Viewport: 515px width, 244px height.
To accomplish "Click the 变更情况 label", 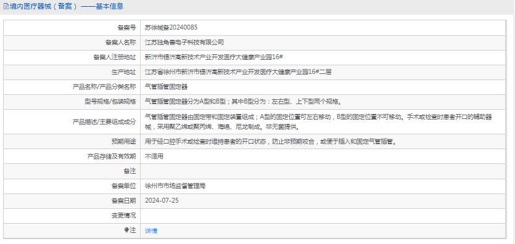I will tap(123, 216).
